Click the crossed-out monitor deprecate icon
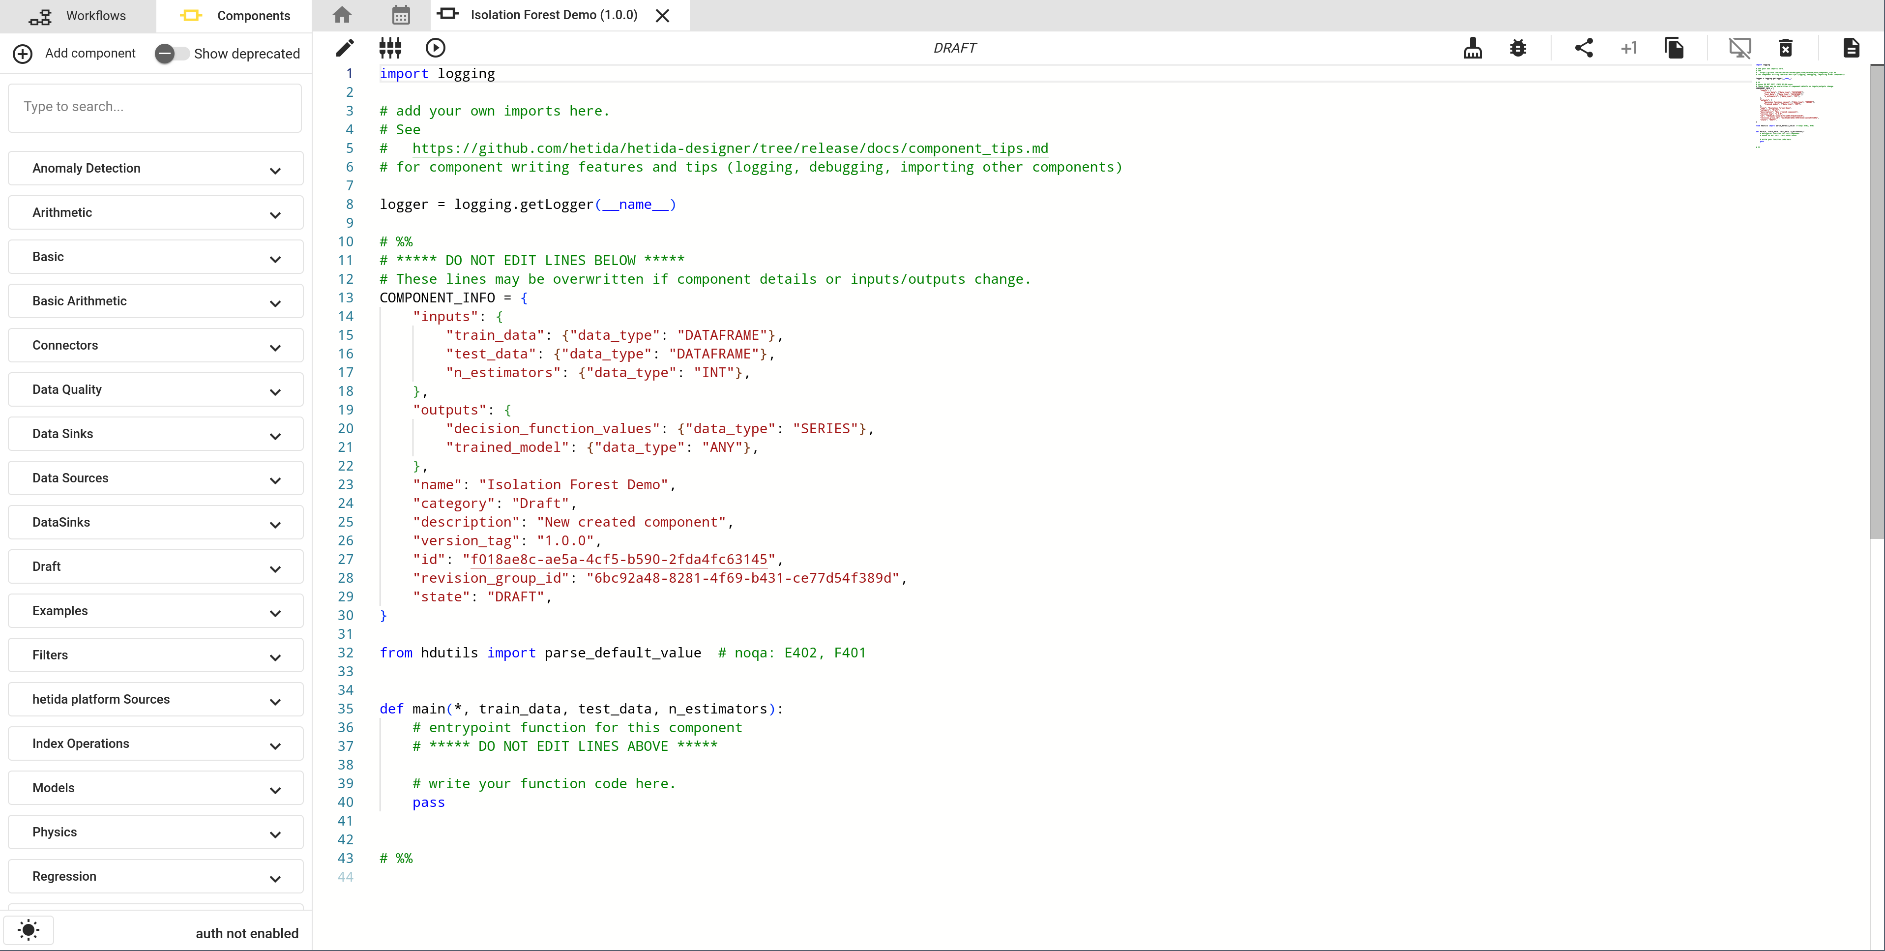This screenshot has width=1885, height=951. [1739, 48]
